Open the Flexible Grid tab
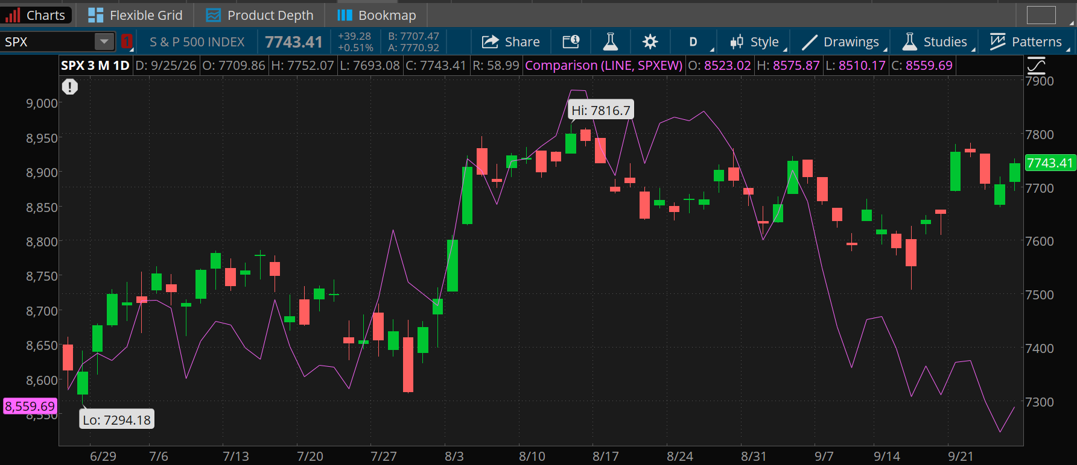 coord(135,15)
